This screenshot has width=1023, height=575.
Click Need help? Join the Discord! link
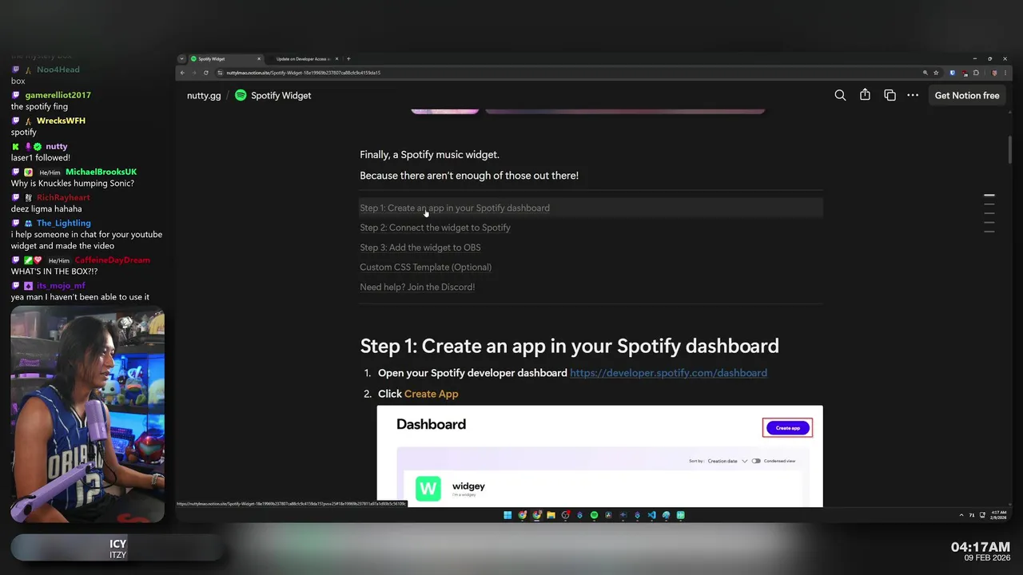click(417, 287)
